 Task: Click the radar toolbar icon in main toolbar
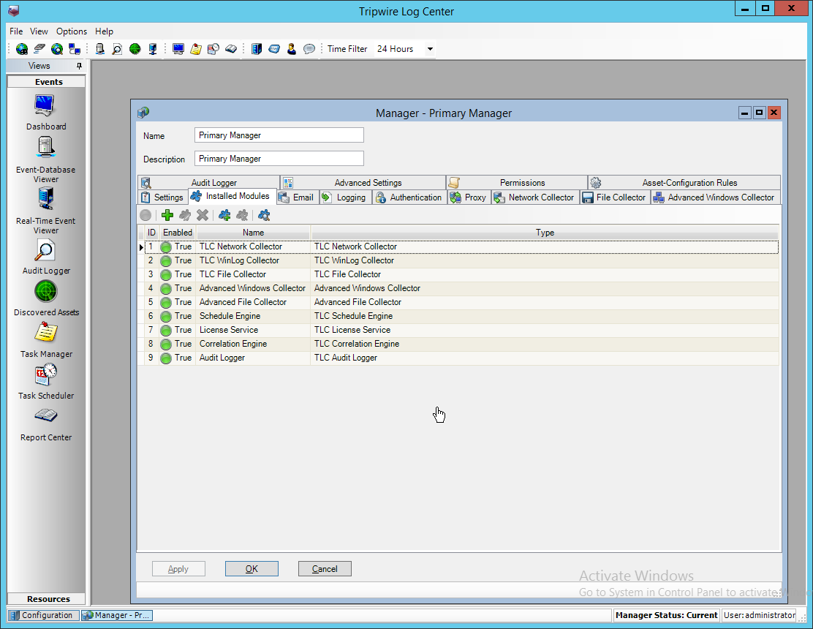(135, 49)
